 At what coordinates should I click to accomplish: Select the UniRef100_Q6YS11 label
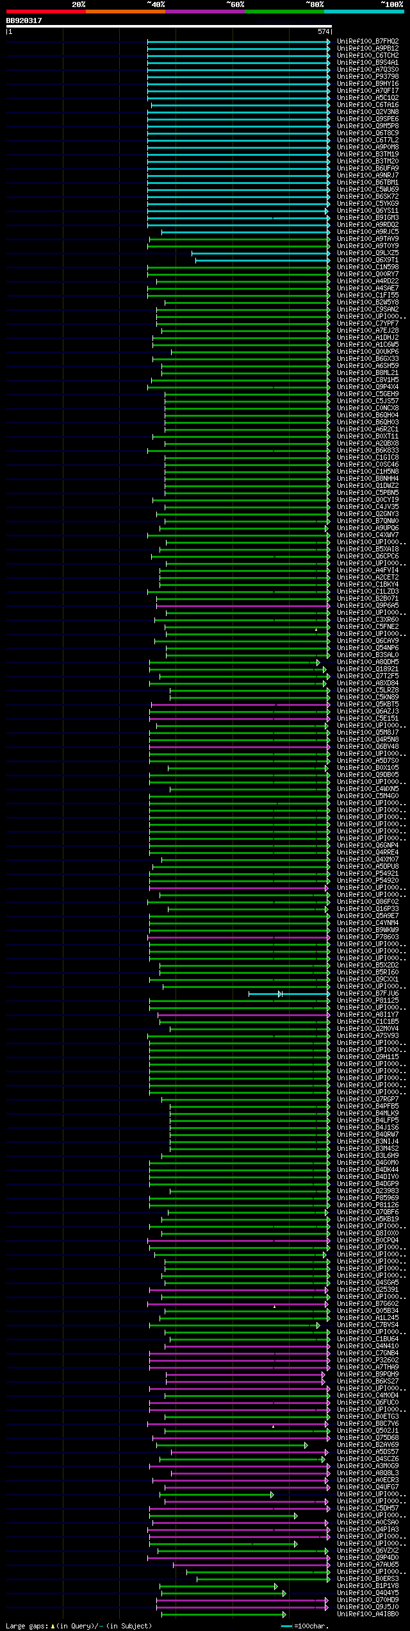click(x=368, y=210)
